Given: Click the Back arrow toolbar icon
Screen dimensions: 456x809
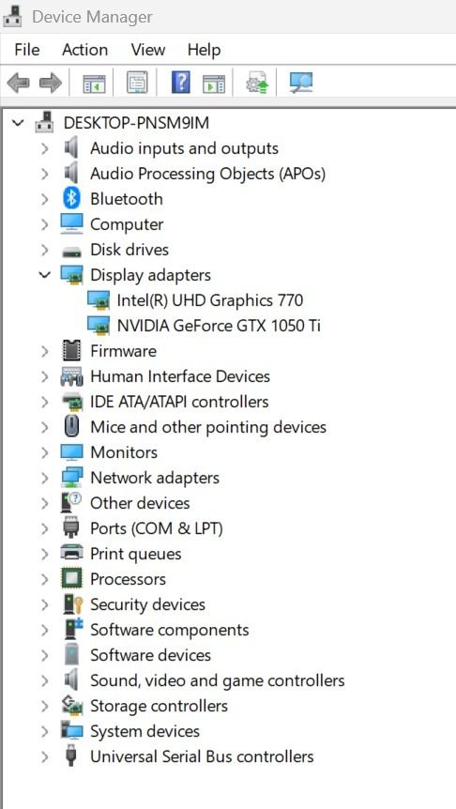Looking at the screenshot, I should pos(19,83).
